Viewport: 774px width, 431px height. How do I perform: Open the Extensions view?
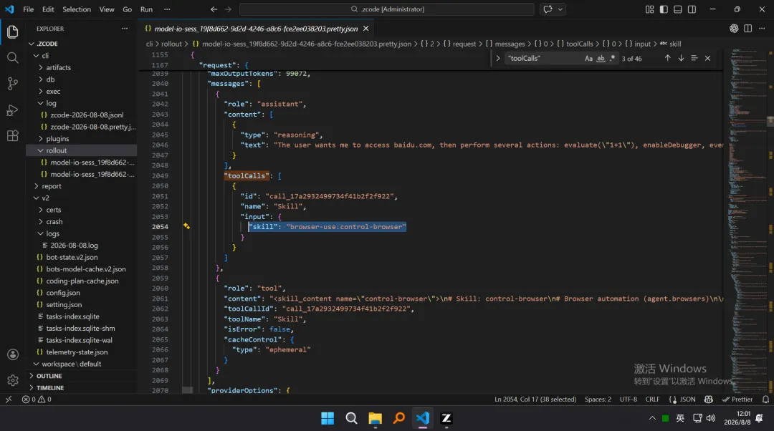pos(12,135)
